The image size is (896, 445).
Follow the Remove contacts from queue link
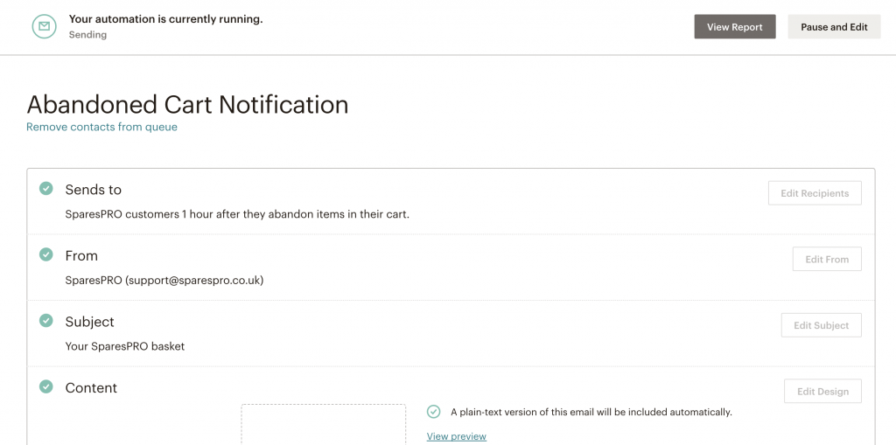(101, 127)
